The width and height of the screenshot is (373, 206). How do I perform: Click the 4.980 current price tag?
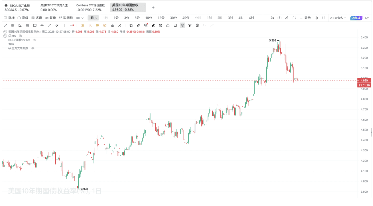[364, 80]
